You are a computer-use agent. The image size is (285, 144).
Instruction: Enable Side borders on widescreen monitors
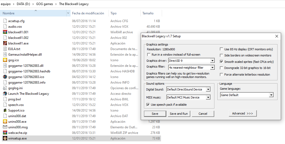coord(221,55)
